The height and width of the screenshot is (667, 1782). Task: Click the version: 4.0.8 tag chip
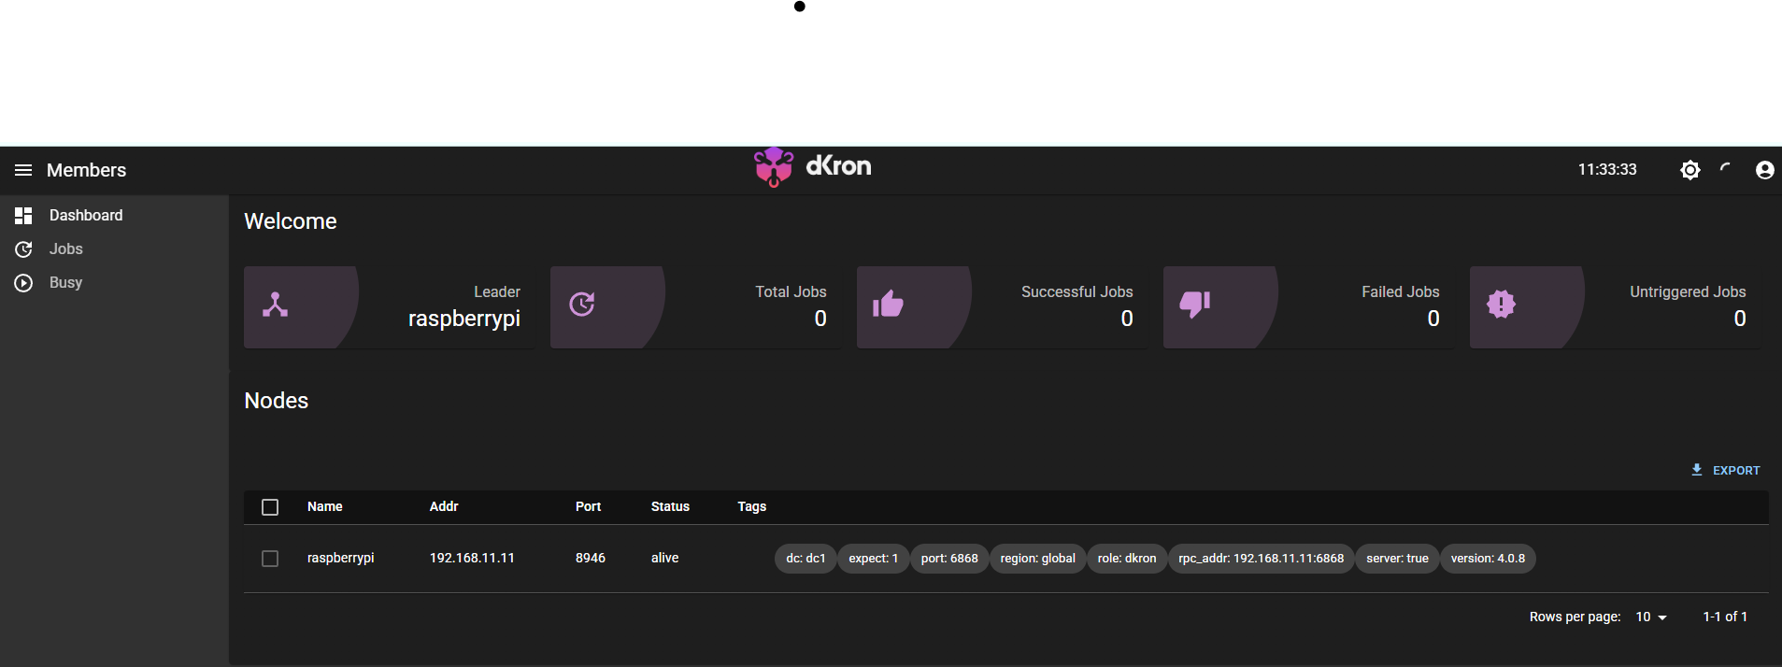(x=1487, y=559)
